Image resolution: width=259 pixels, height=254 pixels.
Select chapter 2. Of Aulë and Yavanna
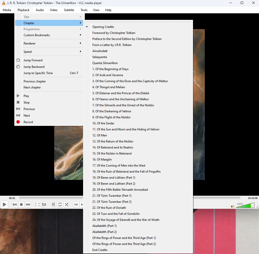pos(138,75)
